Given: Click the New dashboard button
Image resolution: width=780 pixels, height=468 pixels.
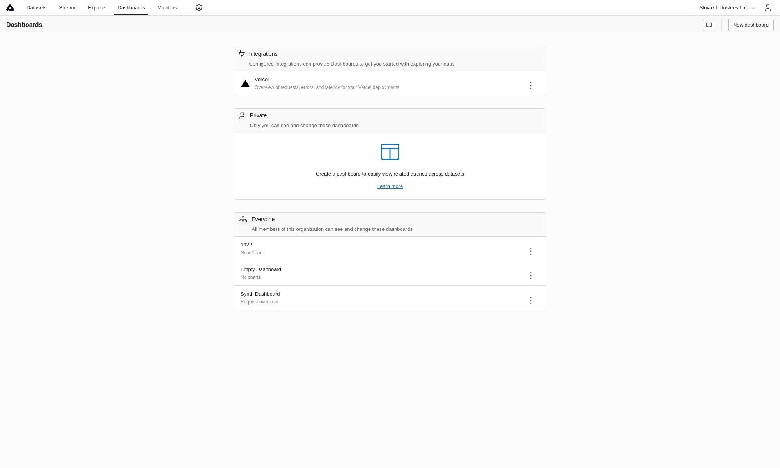Looking at the screenshot, I should coord(750,25).
